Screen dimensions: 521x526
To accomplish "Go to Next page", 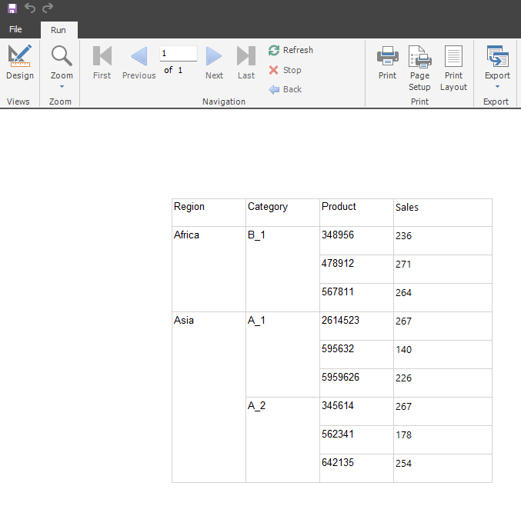I will pyautogui.click(x=214, y=62).
